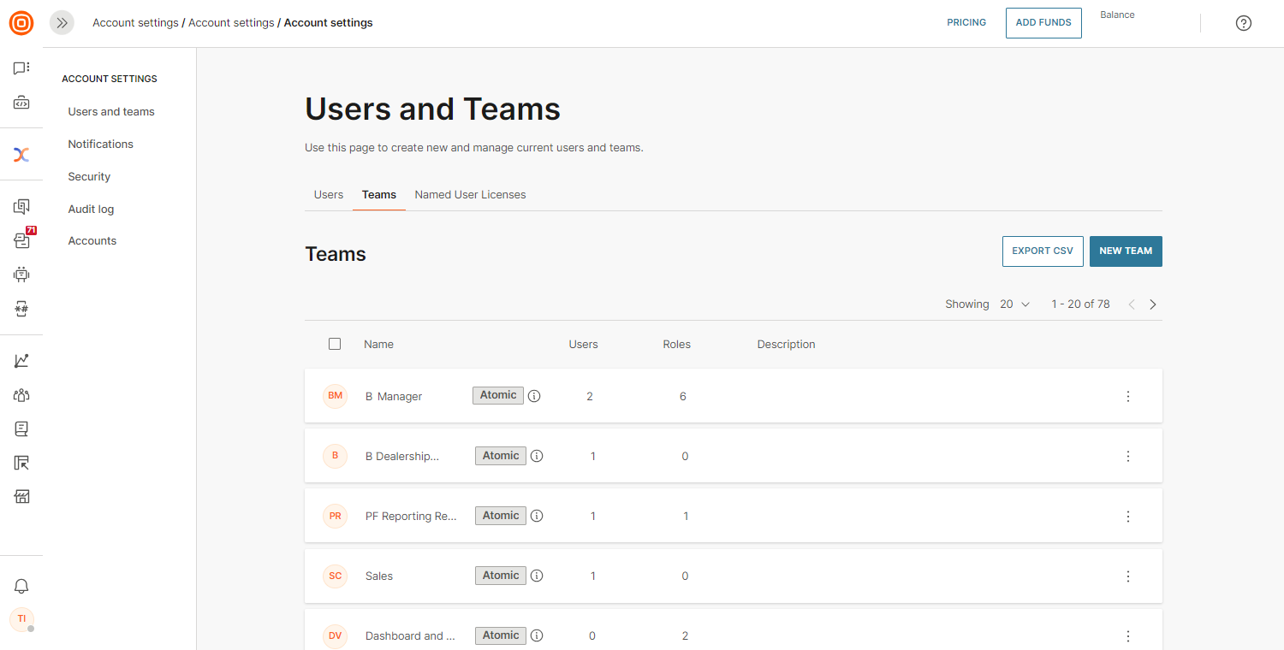
Task: Open the PF Reporting Re... team name
Action: [411, 517]
